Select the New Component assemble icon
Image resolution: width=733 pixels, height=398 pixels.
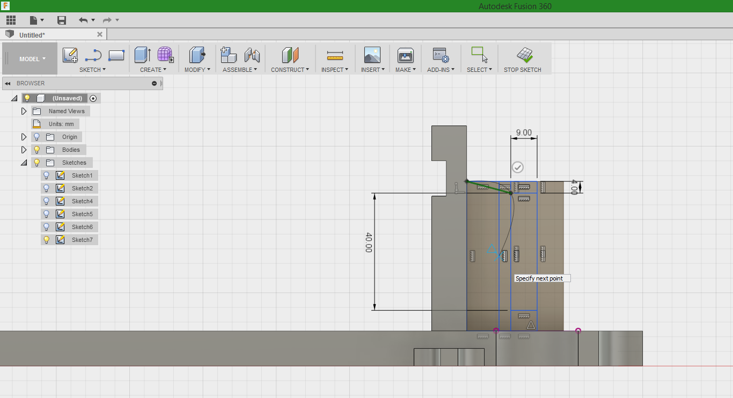229,55
